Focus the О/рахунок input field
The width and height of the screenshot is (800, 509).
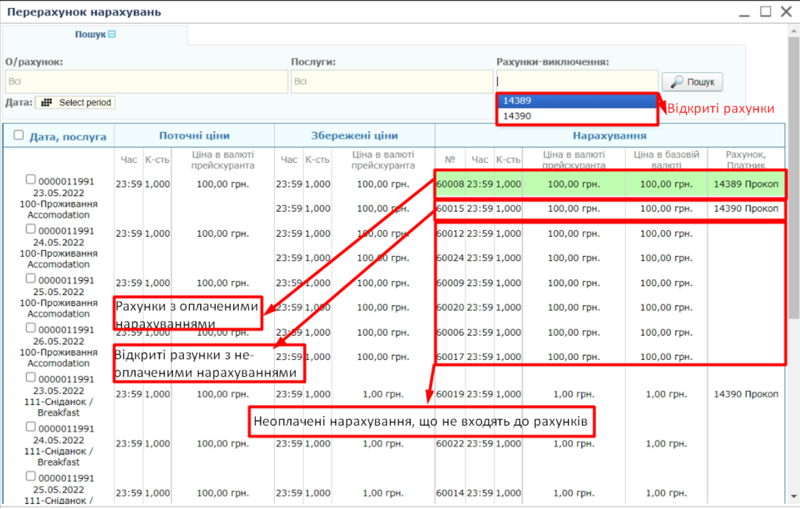point(147,81)
